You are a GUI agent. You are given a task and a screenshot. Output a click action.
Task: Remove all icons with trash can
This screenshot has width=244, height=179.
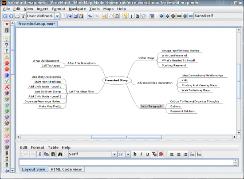point(7,30)
